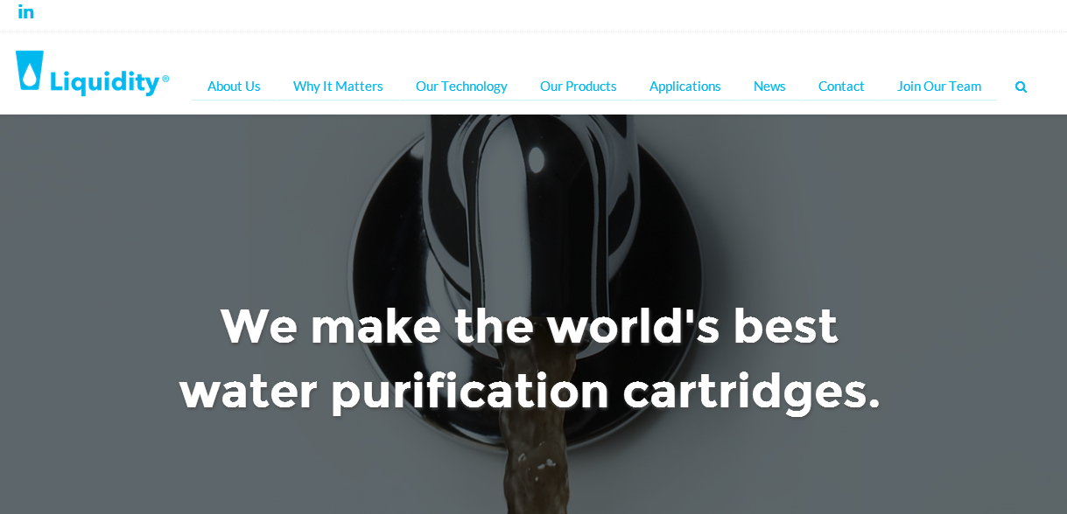Click the Liquidity wordmark text
The image size is (1067, 514).
point(105,82)
